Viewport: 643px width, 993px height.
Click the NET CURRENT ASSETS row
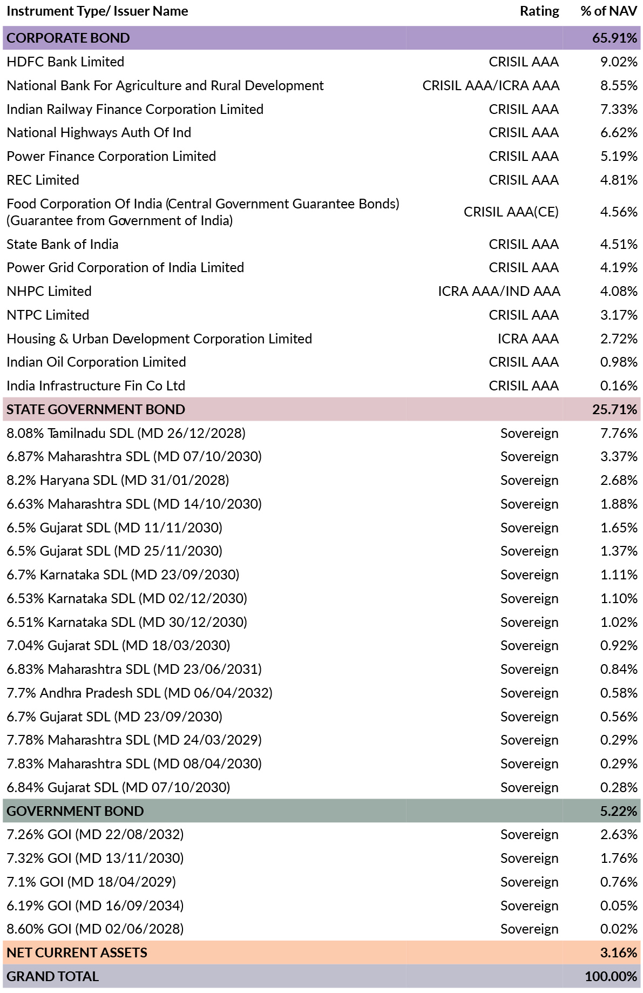(x=77, y=953)
